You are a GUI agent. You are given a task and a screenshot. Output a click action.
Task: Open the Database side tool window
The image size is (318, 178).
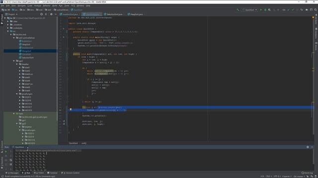click(x=316, y=33)
